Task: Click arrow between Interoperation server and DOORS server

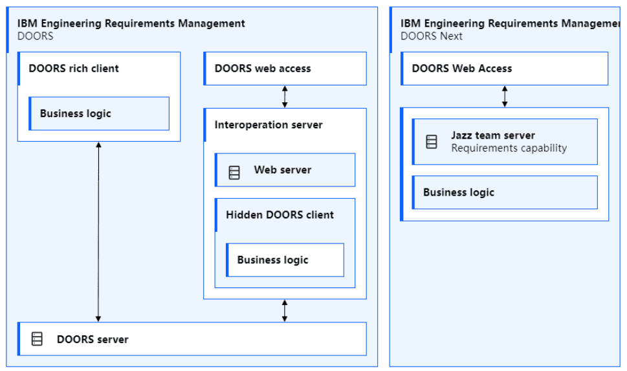Action: [x=285, y=310]
